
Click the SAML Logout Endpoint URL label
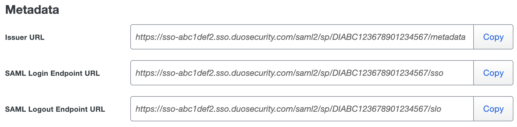(x=55, y=109)
